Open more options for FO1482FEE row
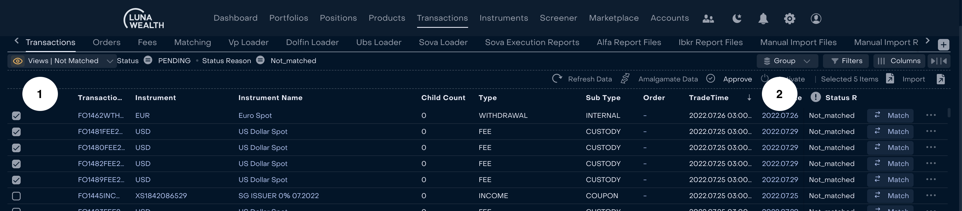This screenshot has height=211, width=962. click(x=931, y=163)
